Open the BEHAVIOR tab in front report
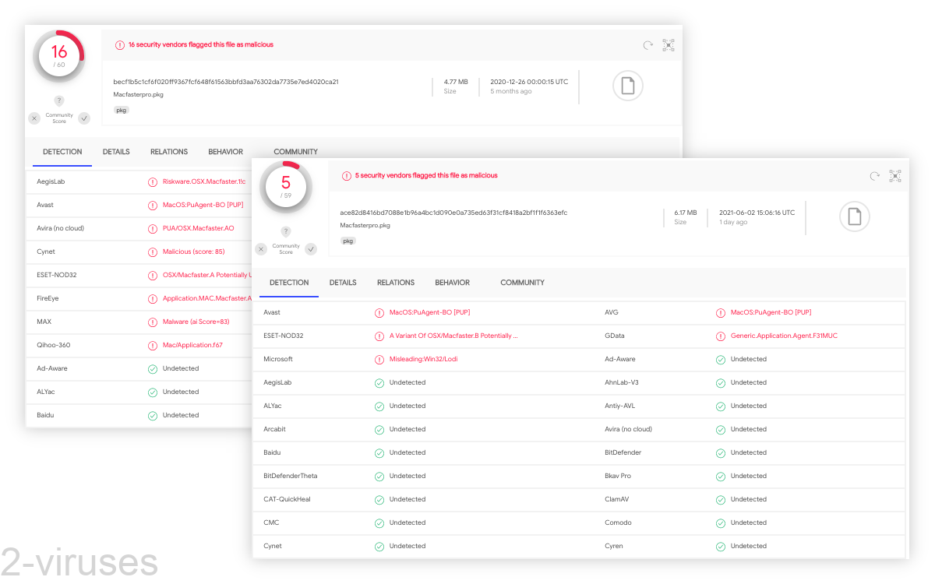935x584 pixels. point(452,283)
